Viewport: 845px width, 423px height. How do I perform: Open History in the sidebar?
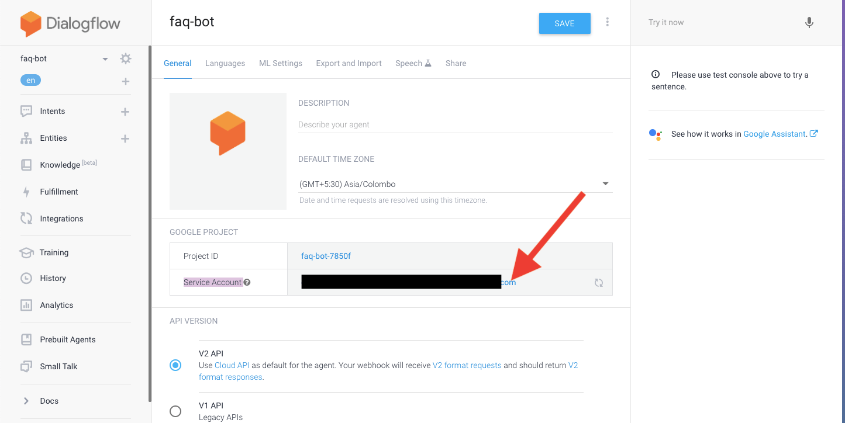pos(53,278)
